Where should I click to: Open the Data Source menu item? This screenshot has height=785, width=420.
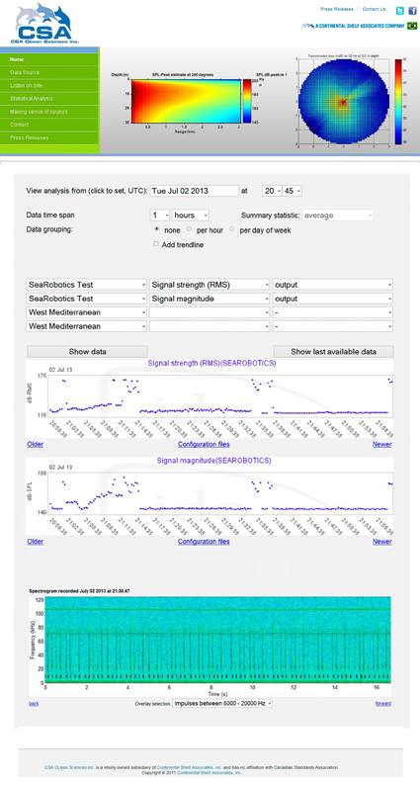click(x=49, y=72)
